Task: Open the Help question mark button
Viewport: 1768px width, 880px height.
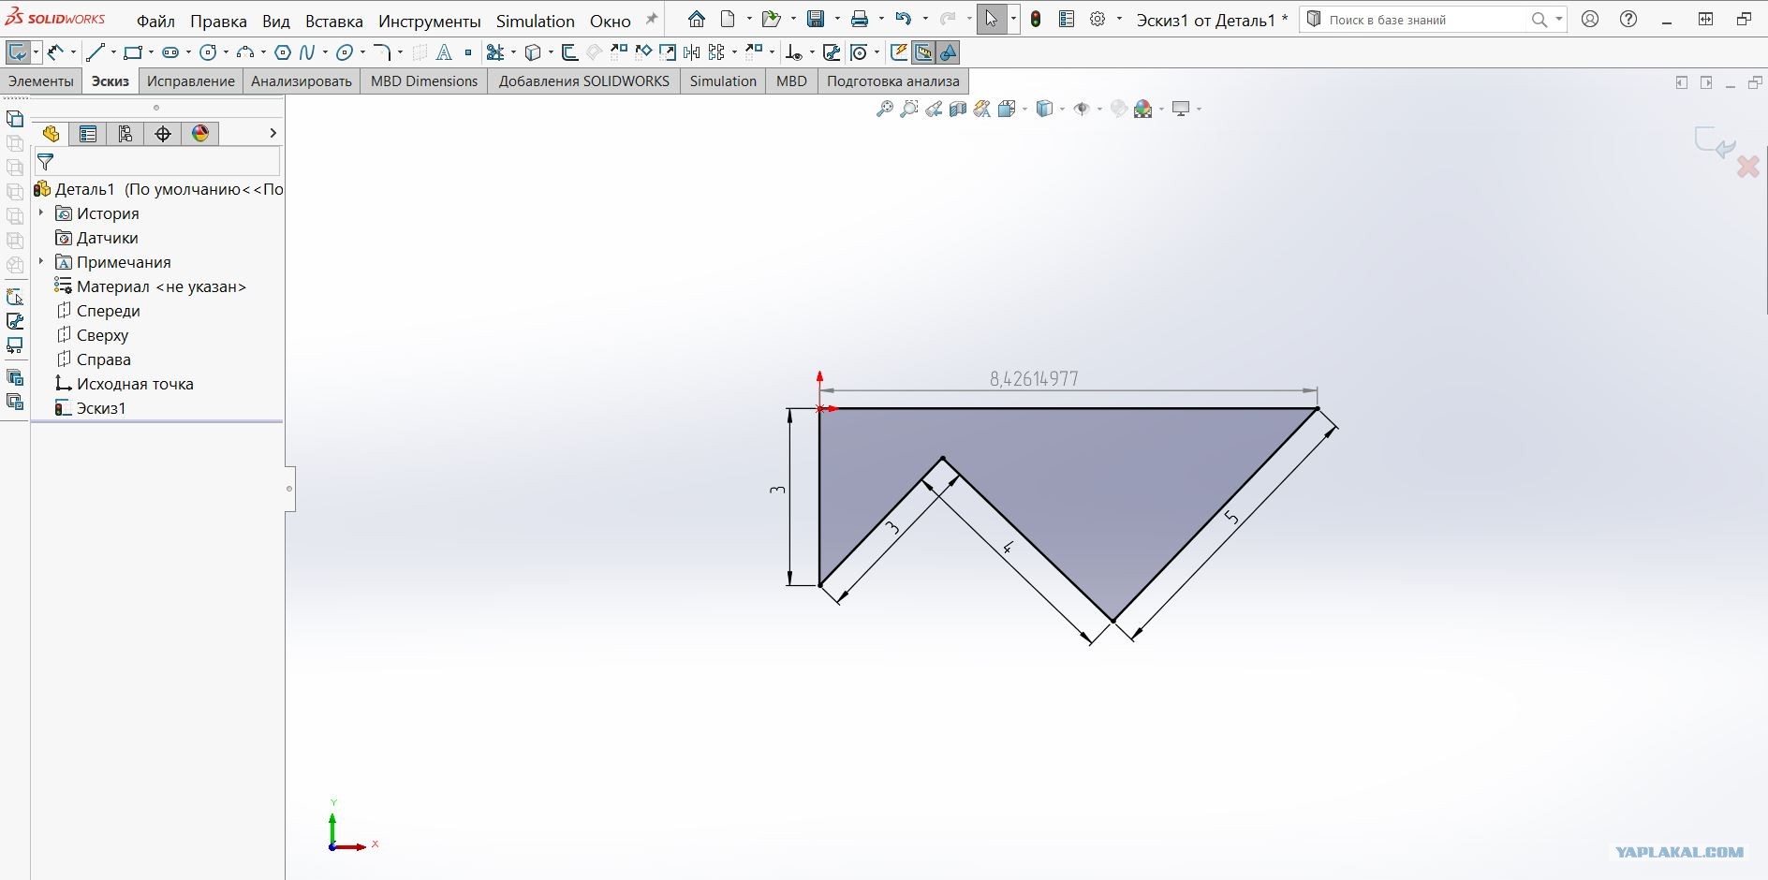Action: pyautogui.click(x=1628, y=19)
